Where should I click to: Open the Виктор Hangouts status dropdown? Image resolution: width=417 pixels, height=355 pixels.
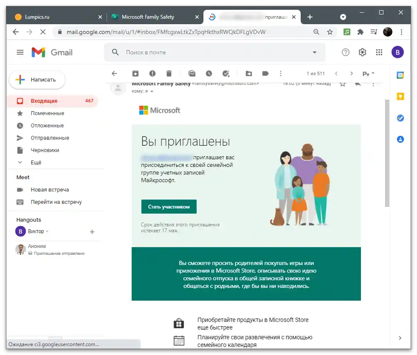click(x=47, y=231)
